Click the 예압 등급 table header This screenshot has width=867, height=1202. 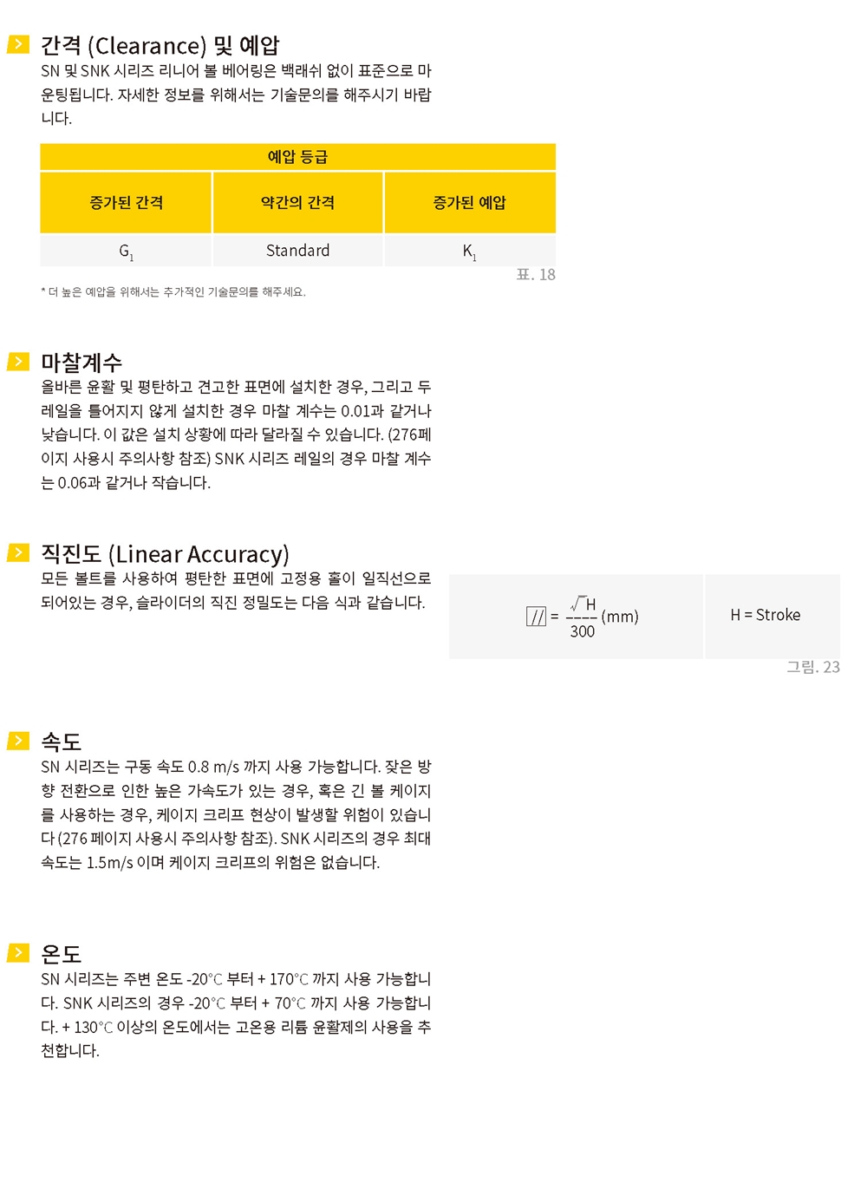297,157
